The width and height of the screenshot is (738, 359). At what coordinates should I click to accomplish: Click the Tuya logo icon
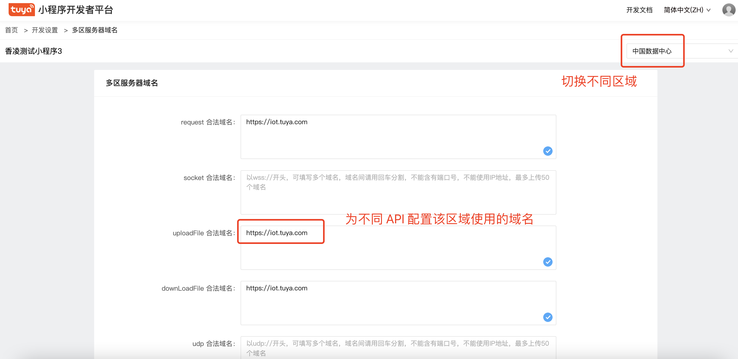click(21, 10)
